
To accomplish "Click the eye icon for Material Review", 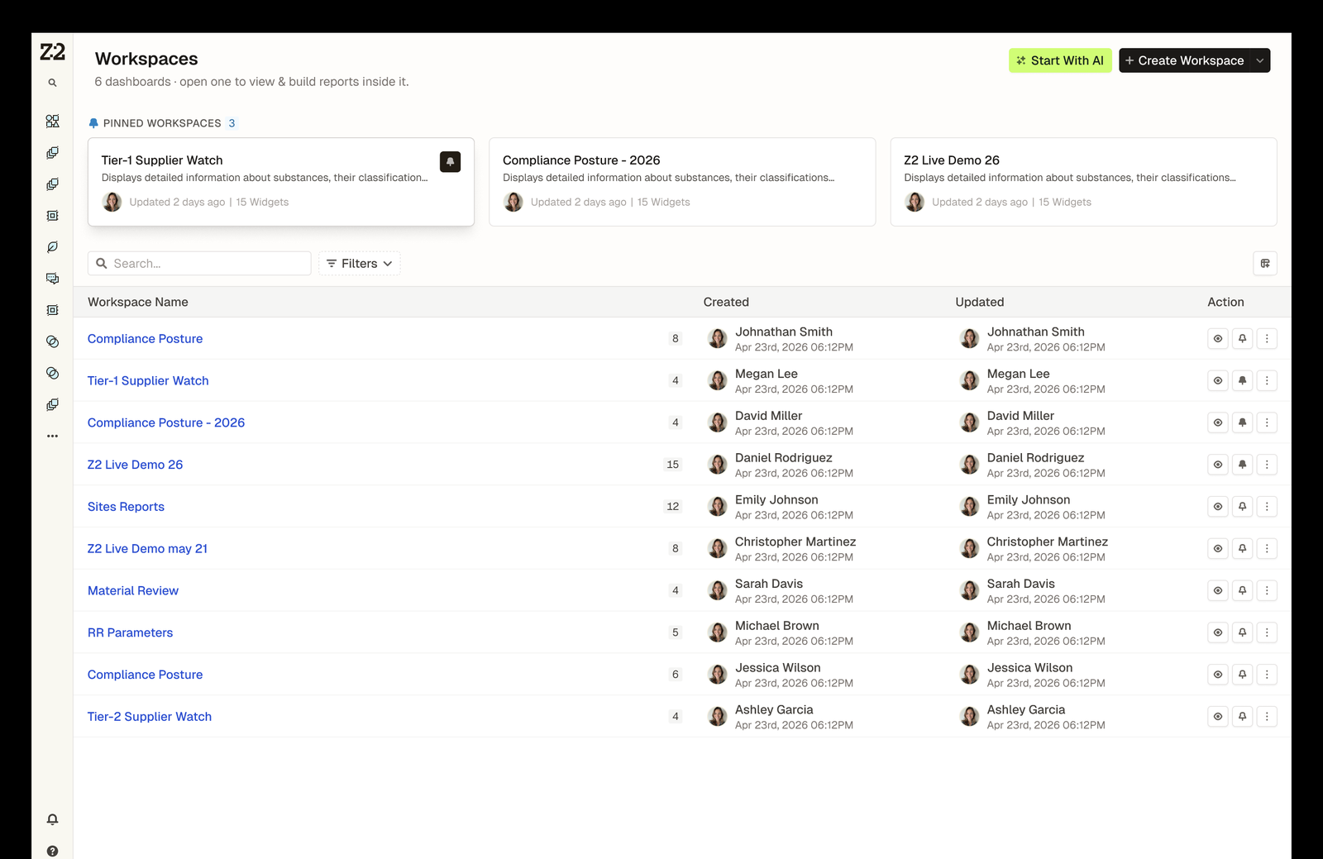I will [1218, 590].
